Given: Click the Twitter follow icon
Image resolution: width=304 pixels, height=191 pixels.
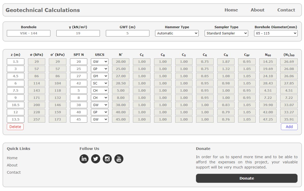Looking at the screenshot, I should pos(96,159).
